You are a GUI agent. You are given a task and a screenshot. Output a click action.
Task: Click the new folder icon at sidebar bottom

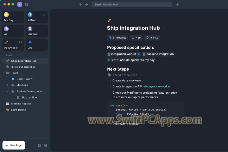click(39, 145)
